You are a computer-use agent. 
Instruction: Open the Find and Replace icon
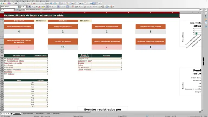(x=45, y=4)
